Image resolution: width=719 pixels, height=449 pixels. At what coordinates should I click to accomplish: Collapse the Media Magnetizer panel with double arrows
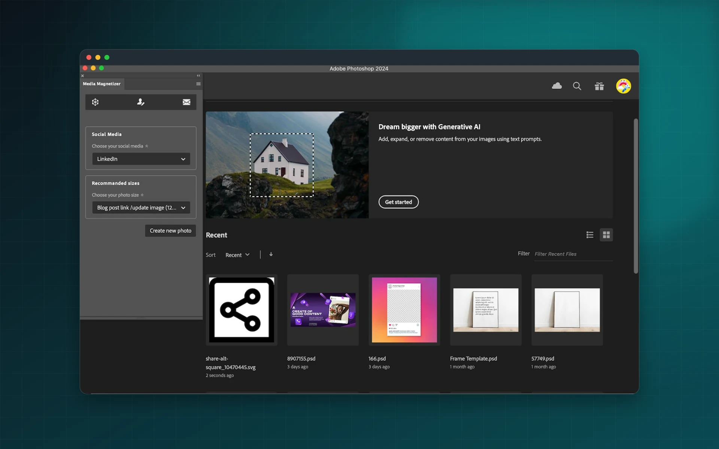click(198, 76)
